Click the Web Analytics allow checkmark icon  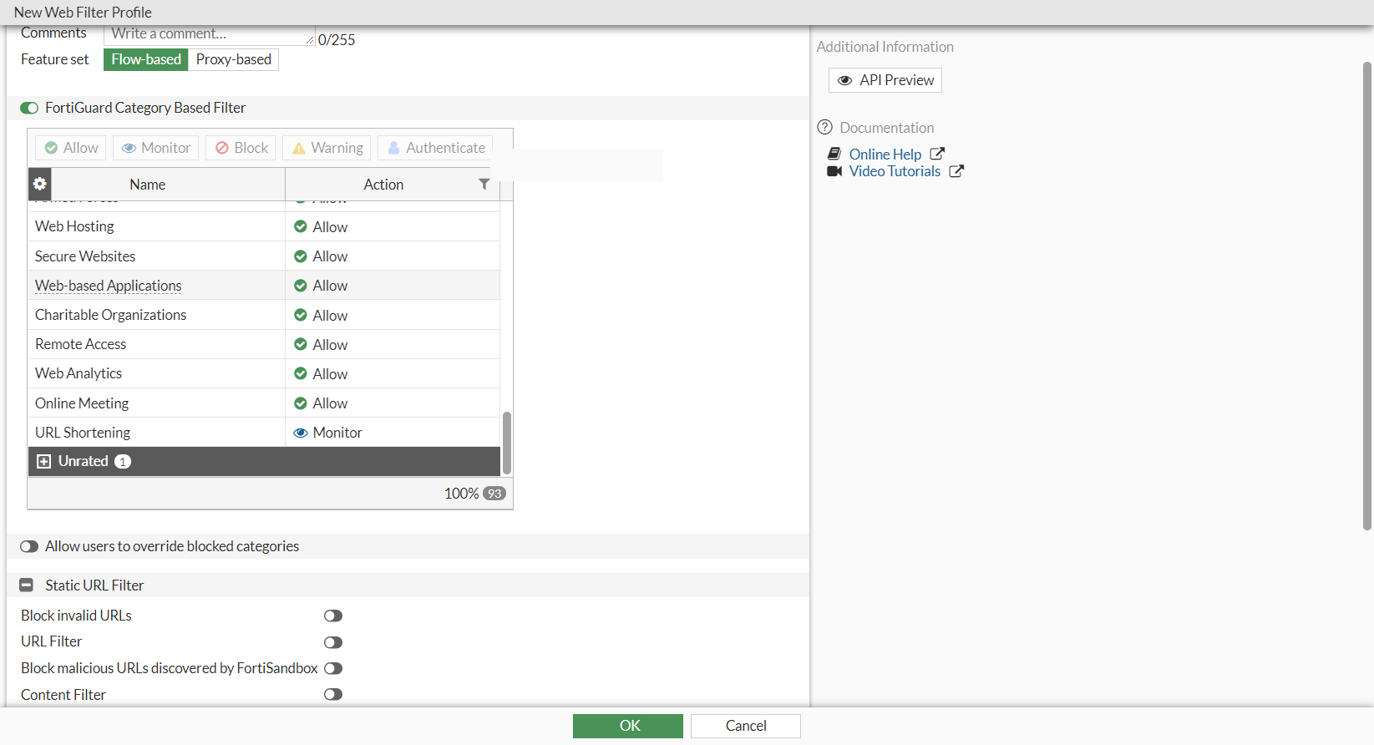pyautogui.click(x=301, y=373)
